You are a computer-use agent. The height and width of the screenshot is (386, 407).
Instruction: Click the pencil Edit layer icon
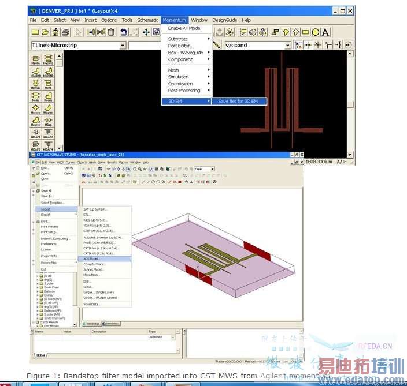point(216,45)
